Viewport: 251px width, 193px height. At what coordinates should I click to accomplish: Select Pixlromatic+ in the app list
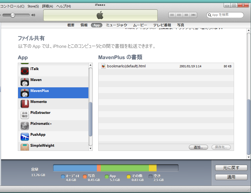(x=53, y=126)
